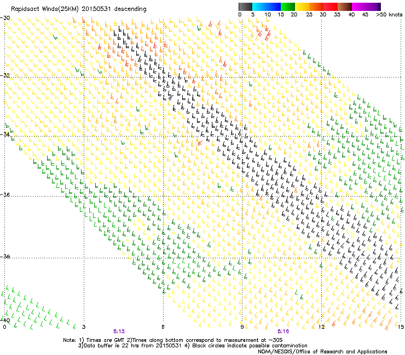This screenshot has width=405, height=355.
Task: Click the brown 35-40 knots legend segment
Action: click(x=345, y=7)
